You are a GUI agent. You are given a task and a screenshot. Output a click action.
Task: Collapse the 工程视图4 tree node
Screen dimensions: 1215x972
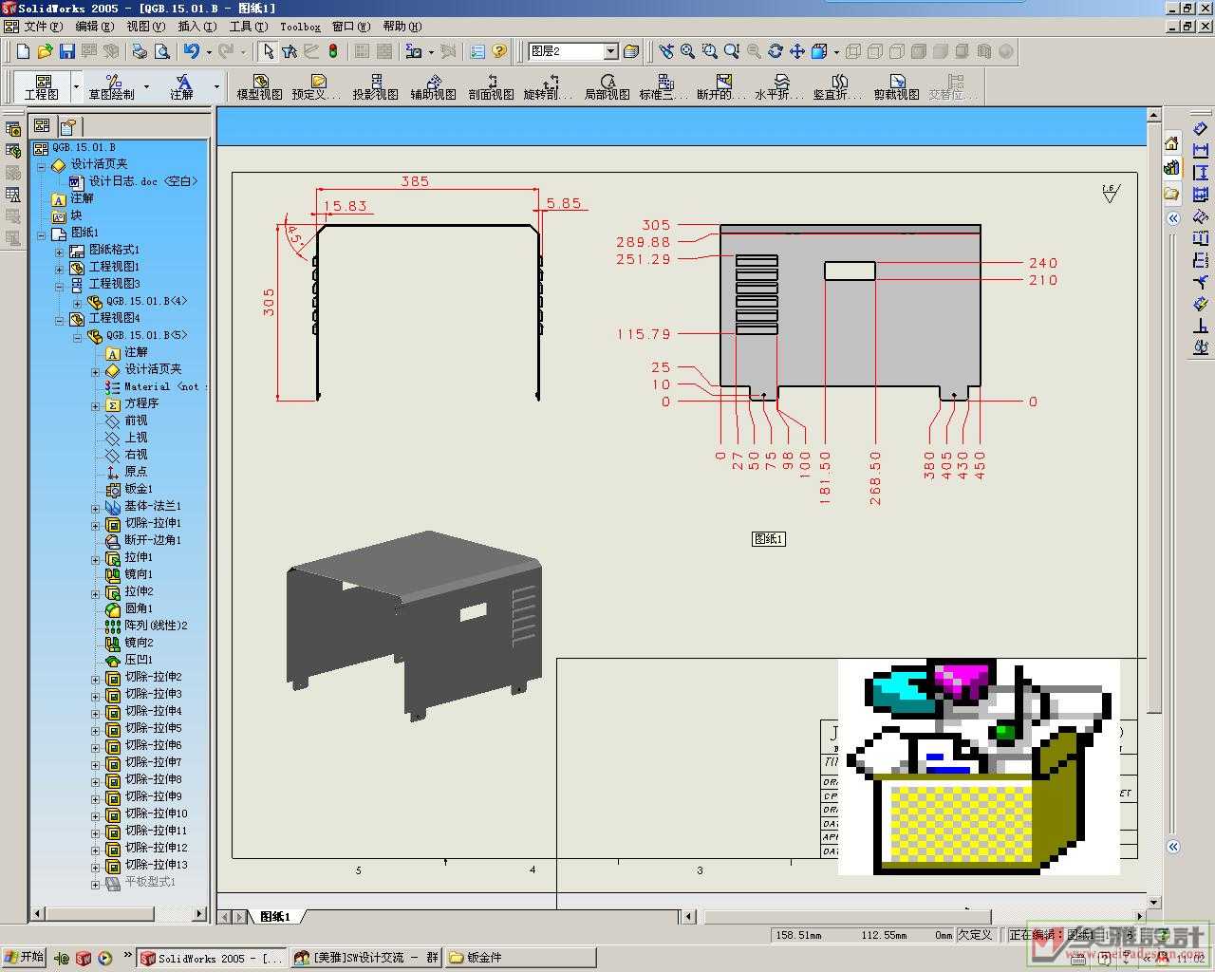click(59, 319)
